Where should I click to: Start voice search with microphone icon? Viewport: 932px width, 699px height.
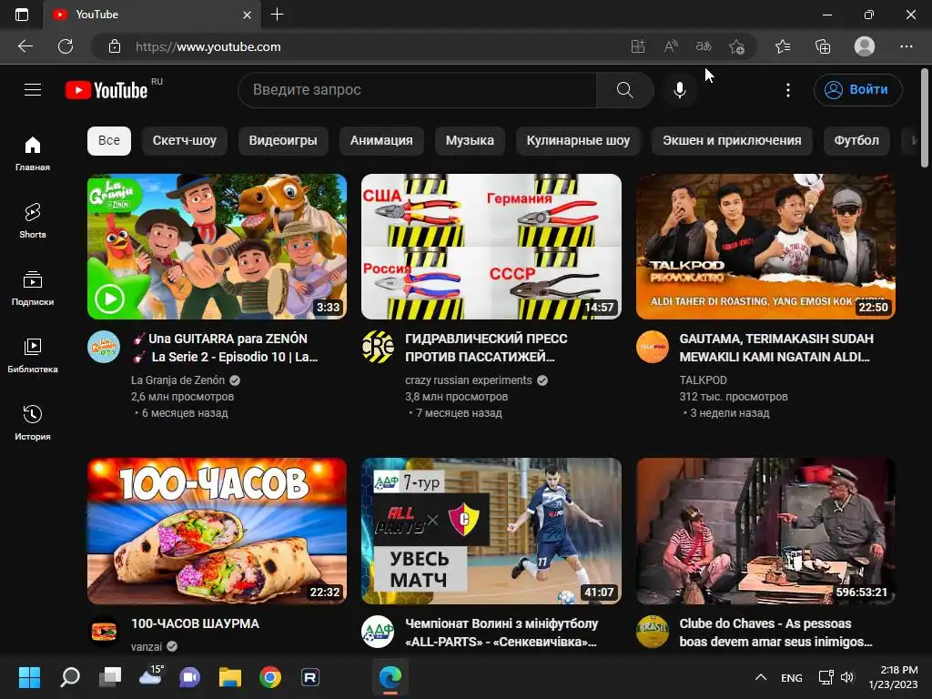click(x=679, y=90)
